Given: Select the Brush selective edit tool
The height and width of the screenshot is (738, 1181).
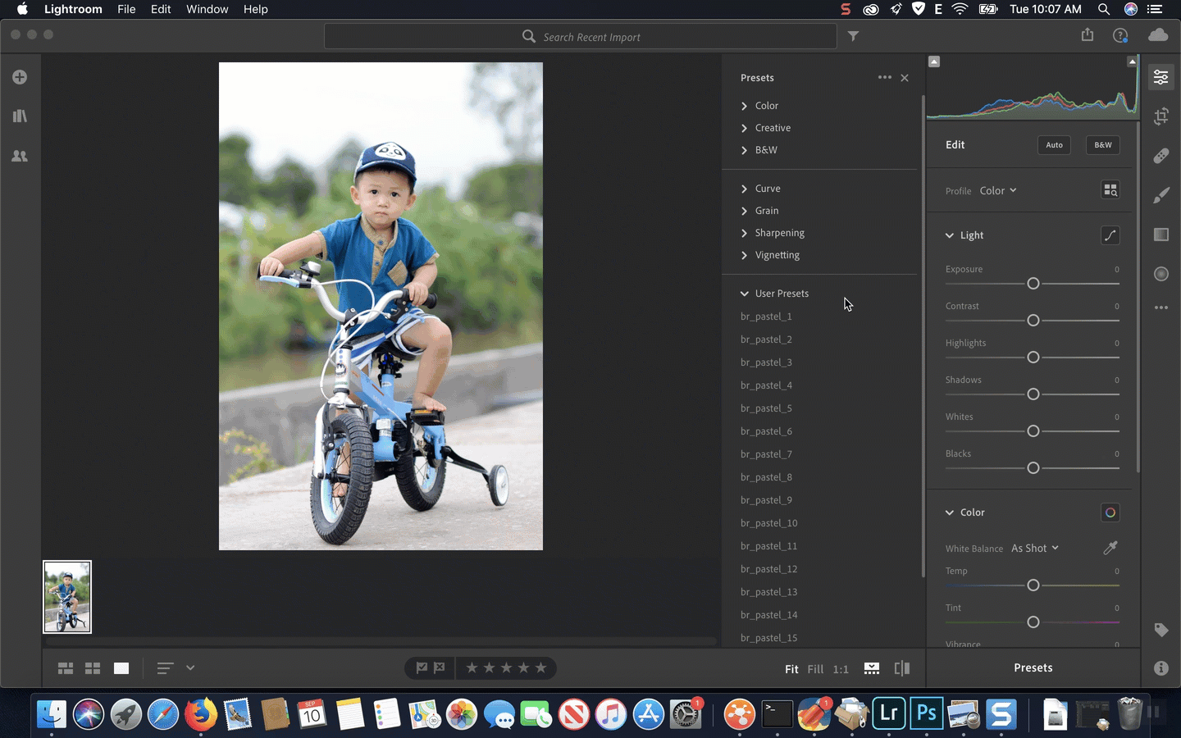Looking at the screenshot, I should tap(1160, 195).
